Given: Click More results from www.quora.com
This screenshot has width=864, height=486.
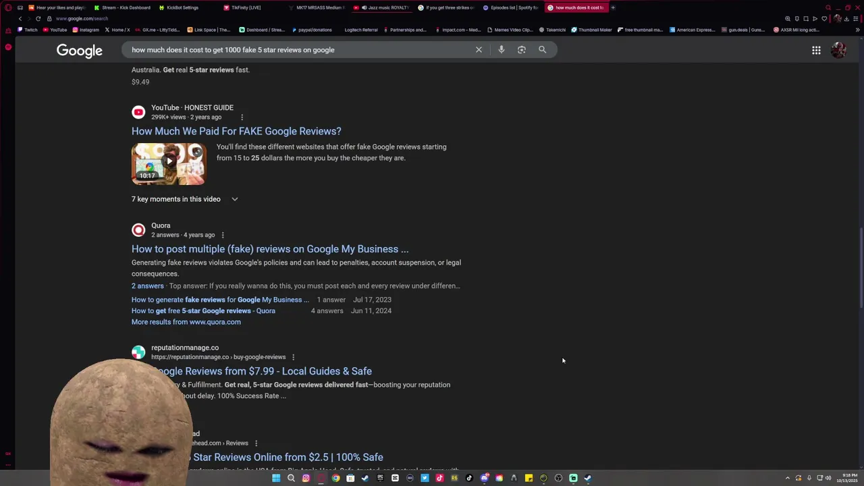Looking at the screenshot, I should point(186,322).
